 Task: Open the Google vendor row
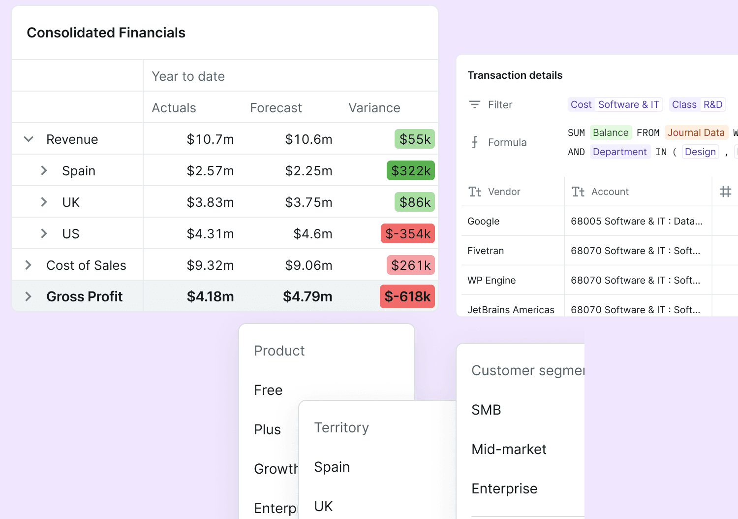(600, 221)
